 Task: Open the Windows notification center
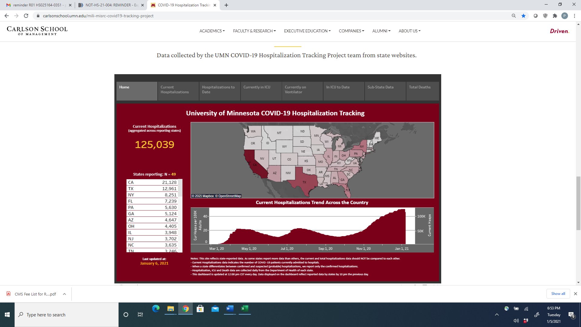tap(571, 315)
